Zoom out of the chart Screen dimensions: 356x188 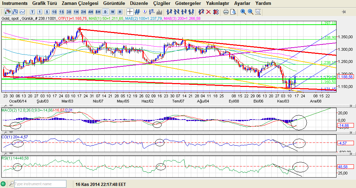(x=250, y=12)
